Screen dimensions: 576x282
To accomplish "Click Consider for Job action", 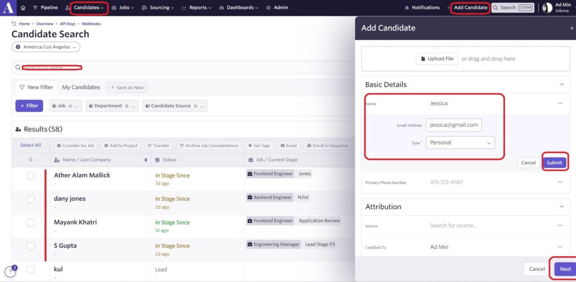I will pyautogui.click(x=75, y=145).
